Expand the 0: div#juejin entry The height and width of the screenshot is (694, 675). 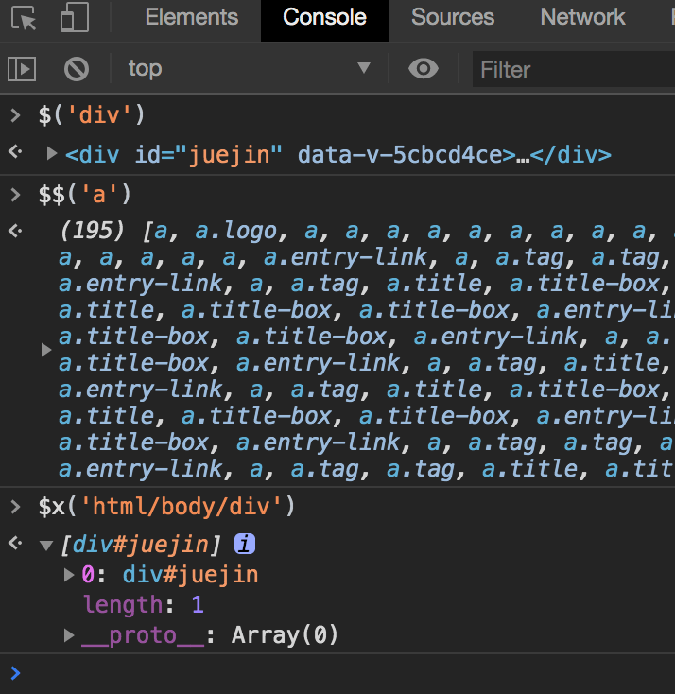(x=69, y=575)
